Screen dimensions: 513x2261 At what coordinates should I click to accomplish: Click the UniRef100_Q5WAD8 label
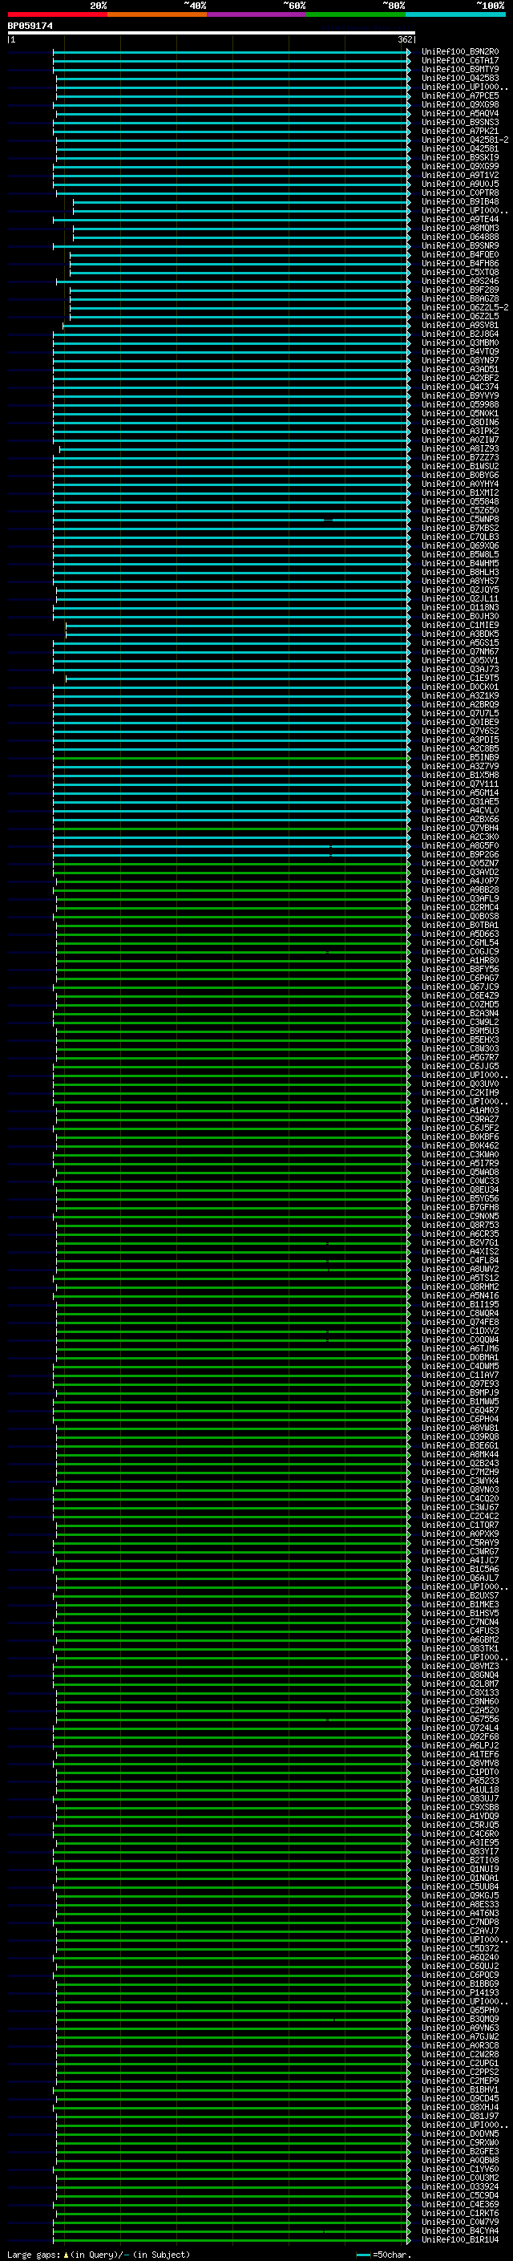[459, 1173]
